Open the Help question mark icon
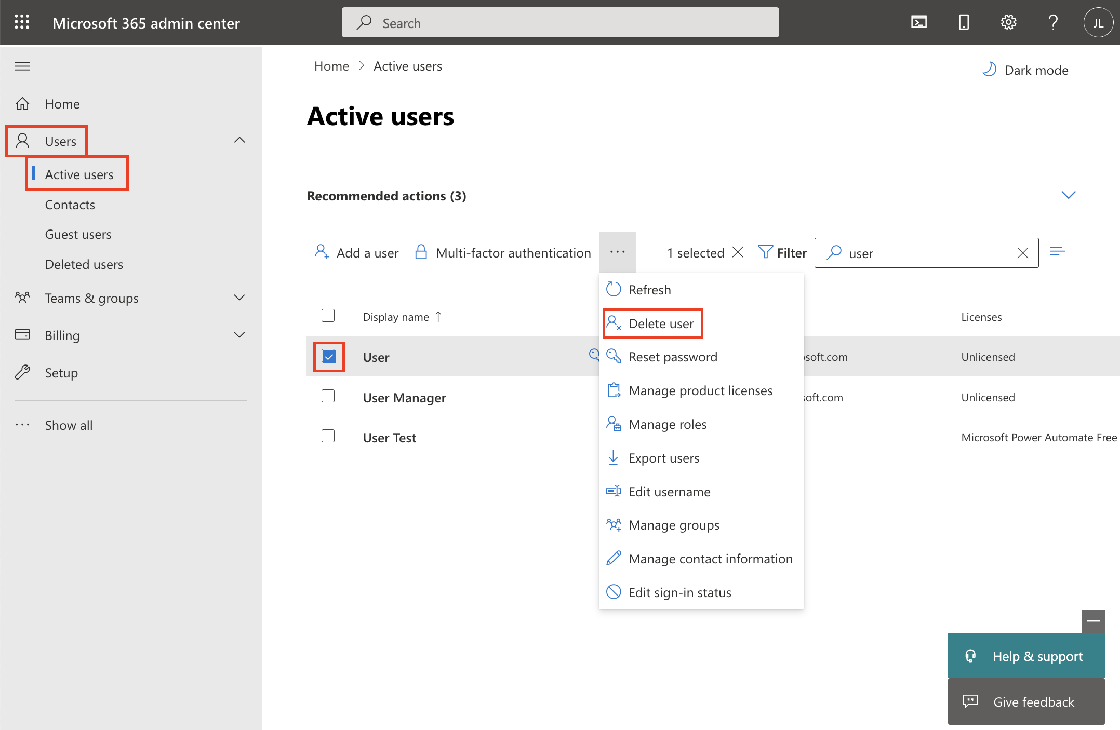Screen dimensions: 1120x730 pyautogui.click(x=1053, y=22)
